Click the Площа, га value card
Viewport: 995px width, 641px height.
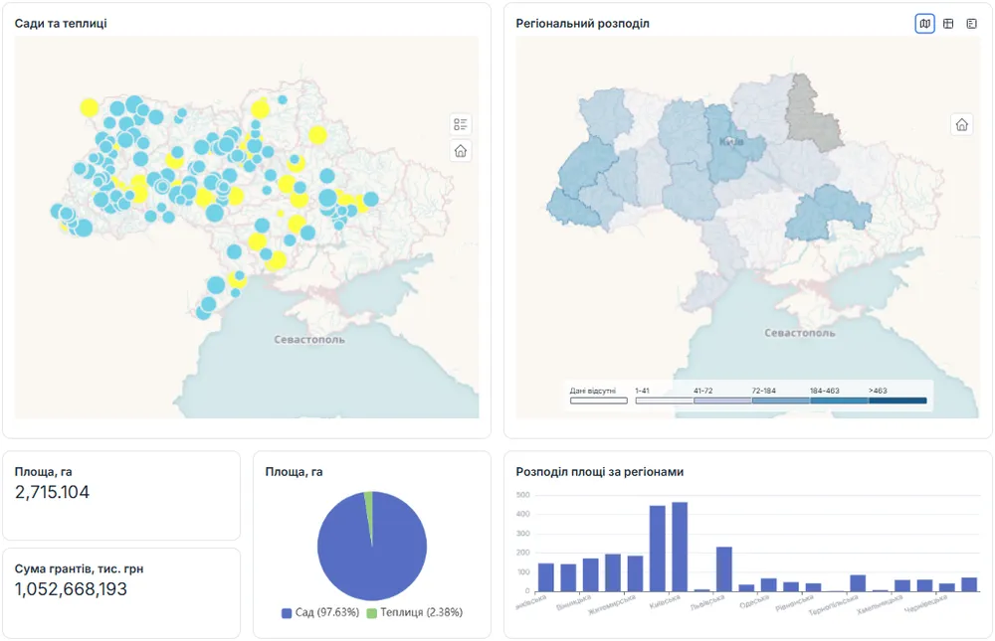click(121, 496)
